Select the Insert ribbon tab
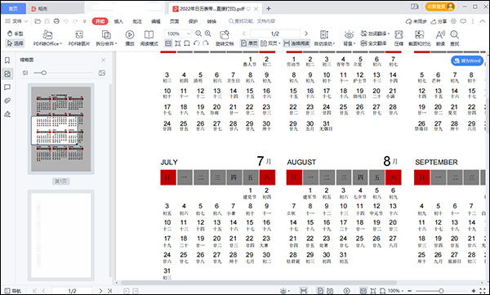Viewport: 490px width, 295px height. click(118, 21)
